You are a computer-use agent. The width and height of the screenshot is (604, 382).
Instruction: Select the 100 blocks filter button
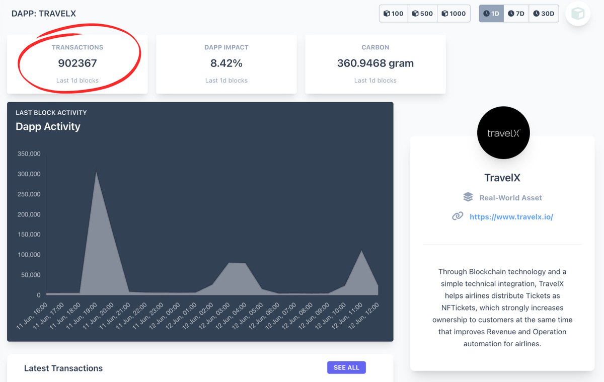[394, 14]
